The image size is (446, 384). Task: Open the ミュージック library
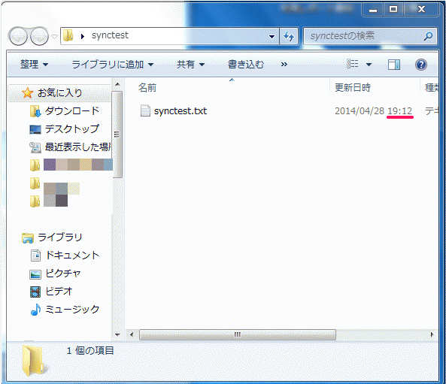tap(72, 310)
